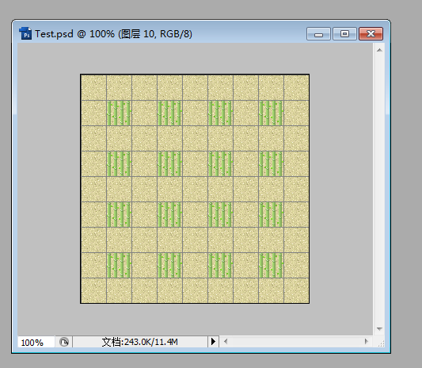
Task: Close the Test.psd document window
Action: [371, 34]
